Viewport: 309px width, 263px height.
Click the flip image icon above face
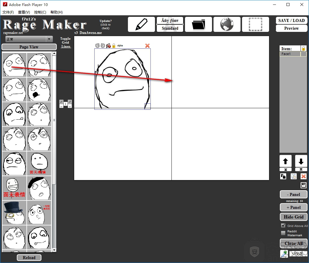click(x=108, y=46)
